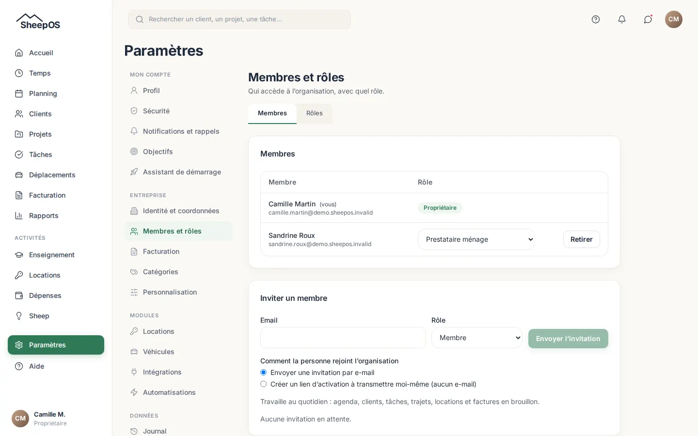This screenshot has width=698, height=436.
Task: Open the Aide help icon in sidebar
Action: click(x=19, y=366)
